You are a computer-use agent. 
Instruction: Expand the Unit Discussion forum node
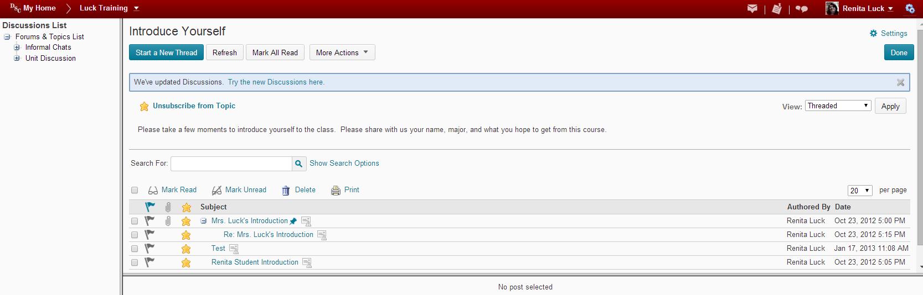17,58
